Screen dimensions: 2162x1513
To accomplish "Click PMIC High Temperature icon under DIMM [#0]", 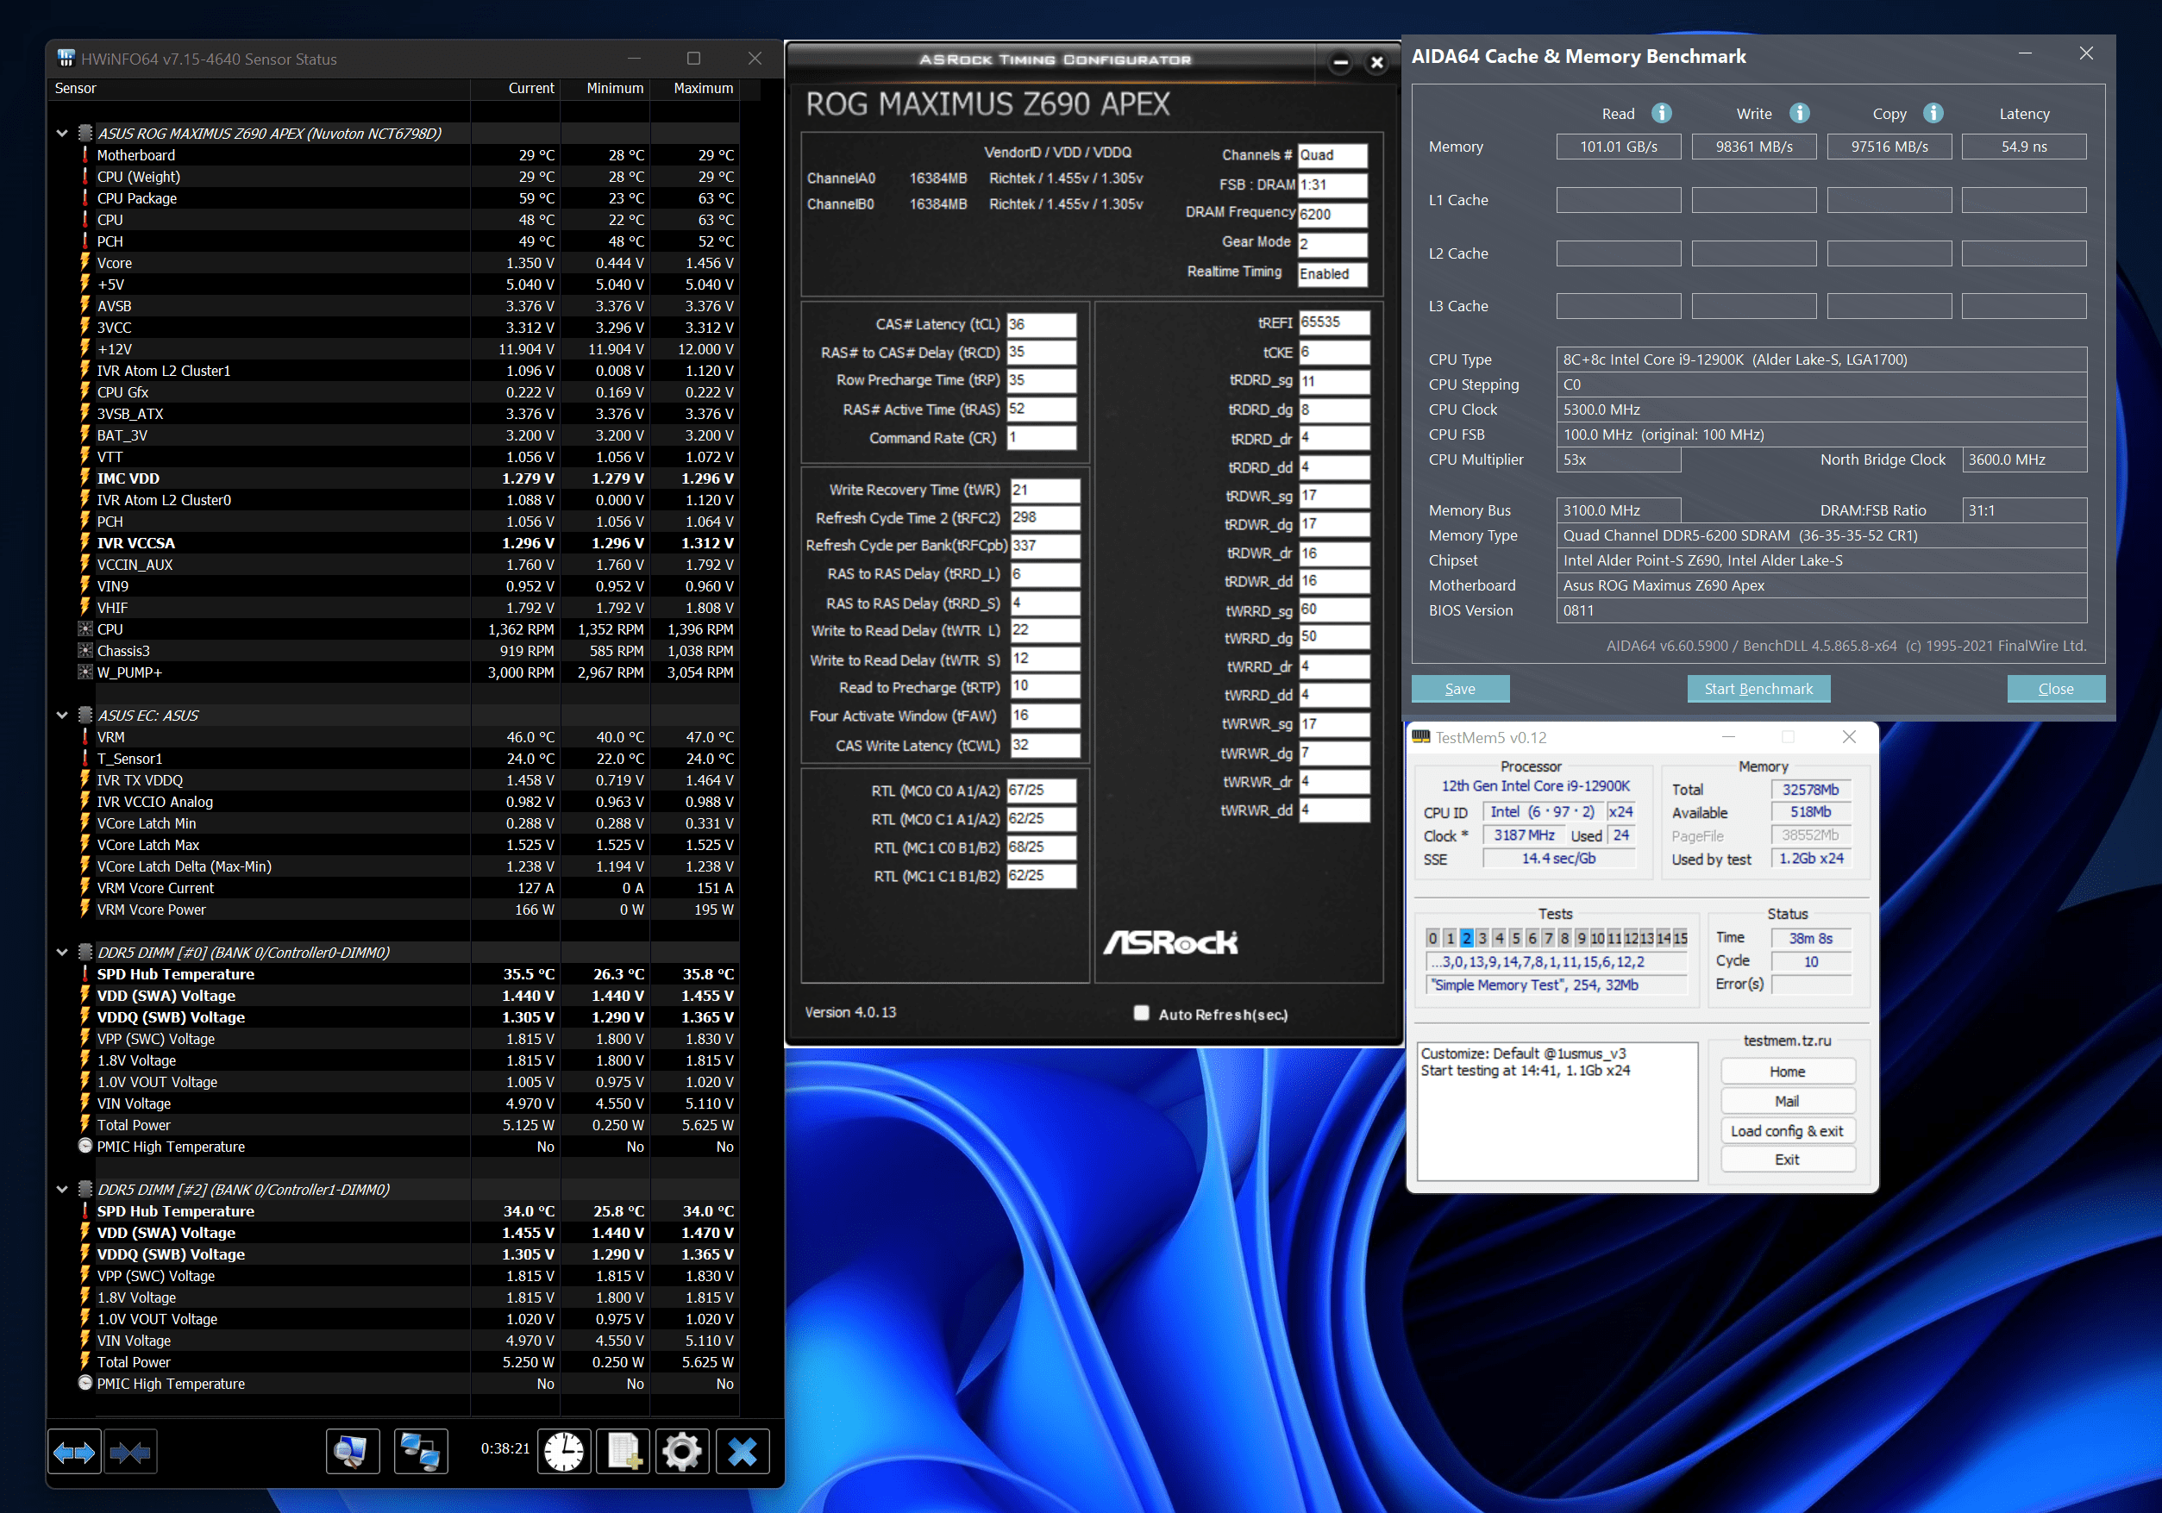I will click(x=85, y=1146).
